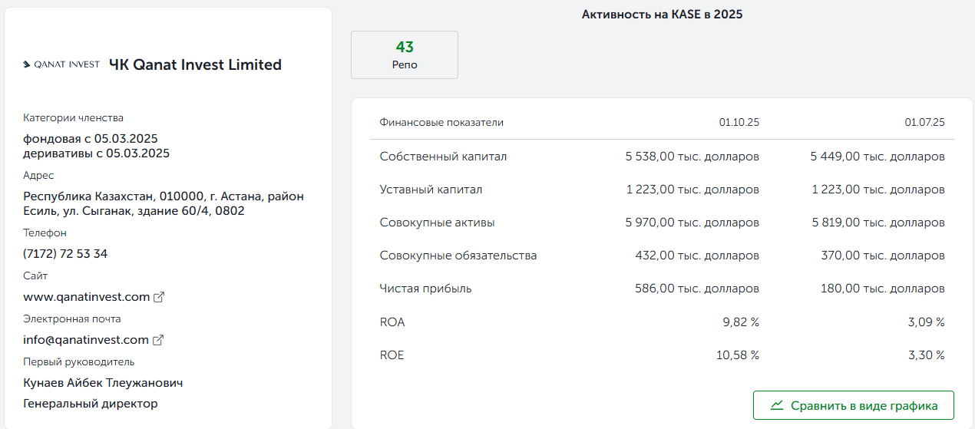Click the Электронная почта label
975x429 pixels.
[72, 319]
